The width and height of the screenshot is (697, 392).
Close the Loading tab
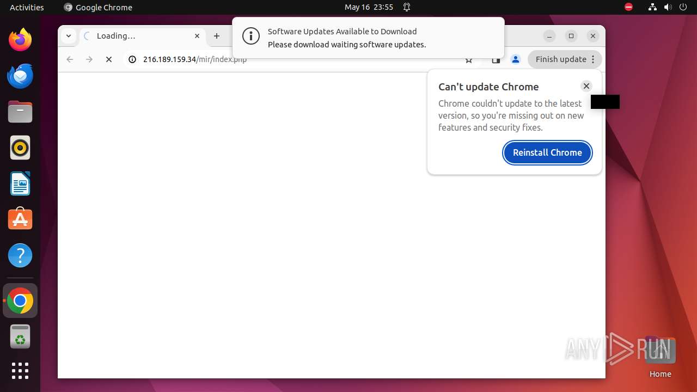197,36
